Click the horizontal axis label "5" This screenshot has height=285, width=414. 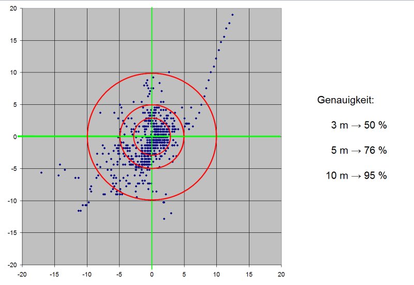click(184, 275)
